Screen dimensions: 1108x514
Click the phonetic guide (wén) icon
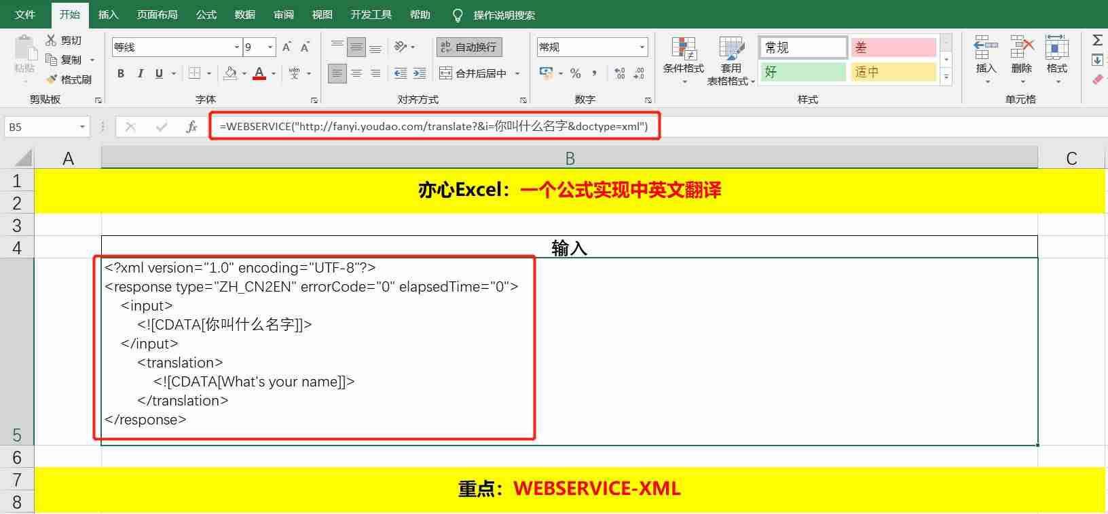294,73
